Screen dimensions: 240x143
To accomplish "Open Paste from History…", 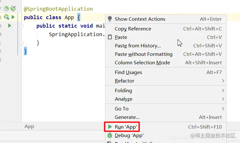I will 166,45.
